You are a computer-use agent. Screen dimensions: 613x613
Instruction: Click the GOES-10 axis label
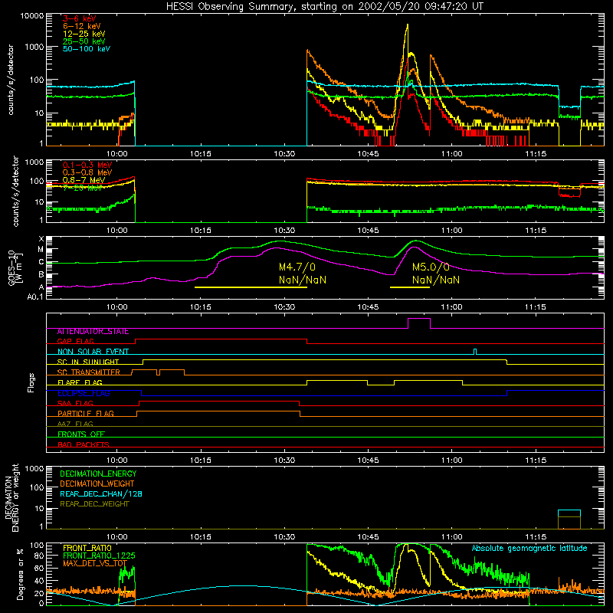tap(15, 267)
